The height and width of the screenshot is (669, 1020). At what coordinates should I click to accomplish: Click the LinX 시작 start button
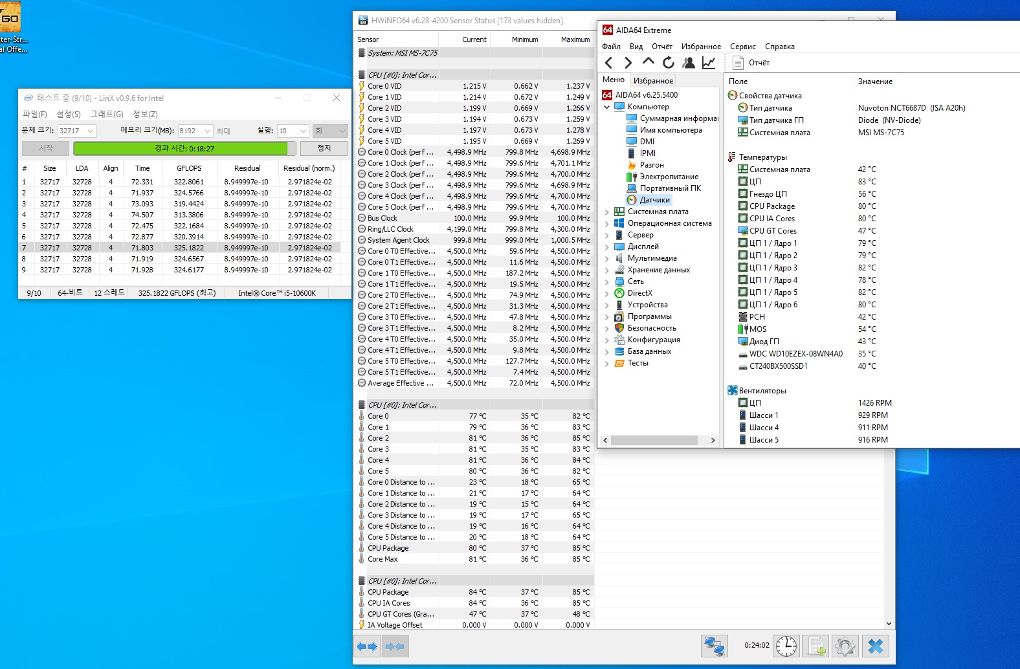point(45,148)
